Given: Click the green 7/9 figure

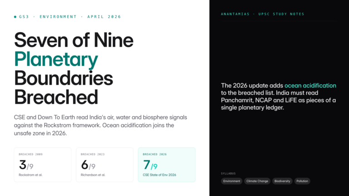Looking at the screenshot, I should (150, 166).
